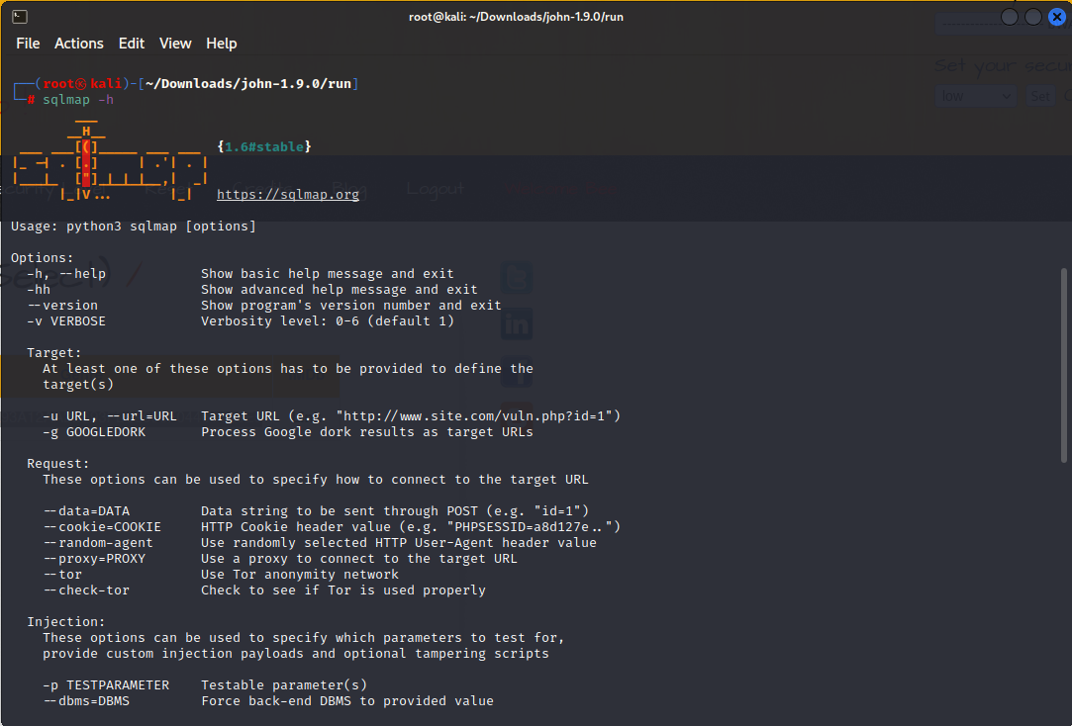Screen dimensions: 1072x726
Task: Minimize the terminal window
Action: pyautogui.click(x=1009, y=17)
